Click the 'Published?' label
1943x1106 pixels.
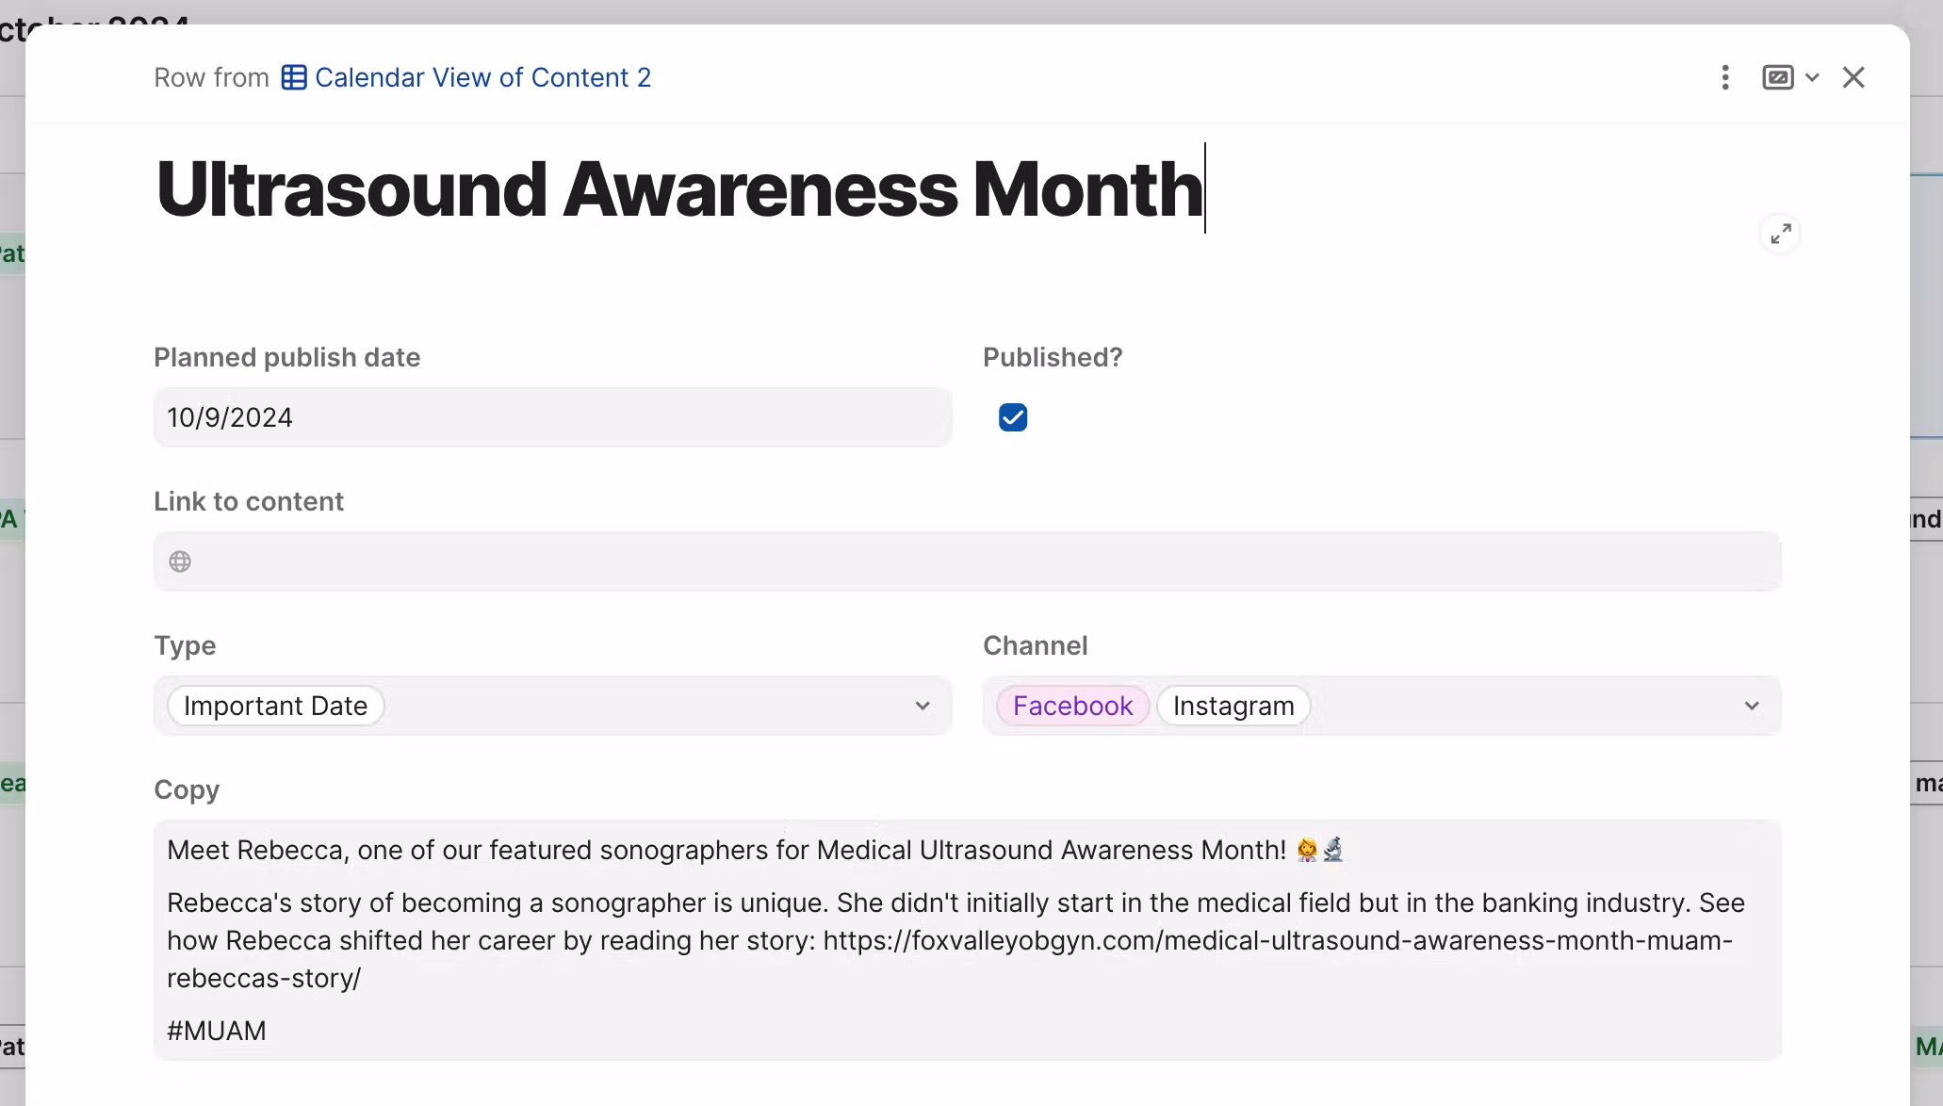coord(1053,357)
